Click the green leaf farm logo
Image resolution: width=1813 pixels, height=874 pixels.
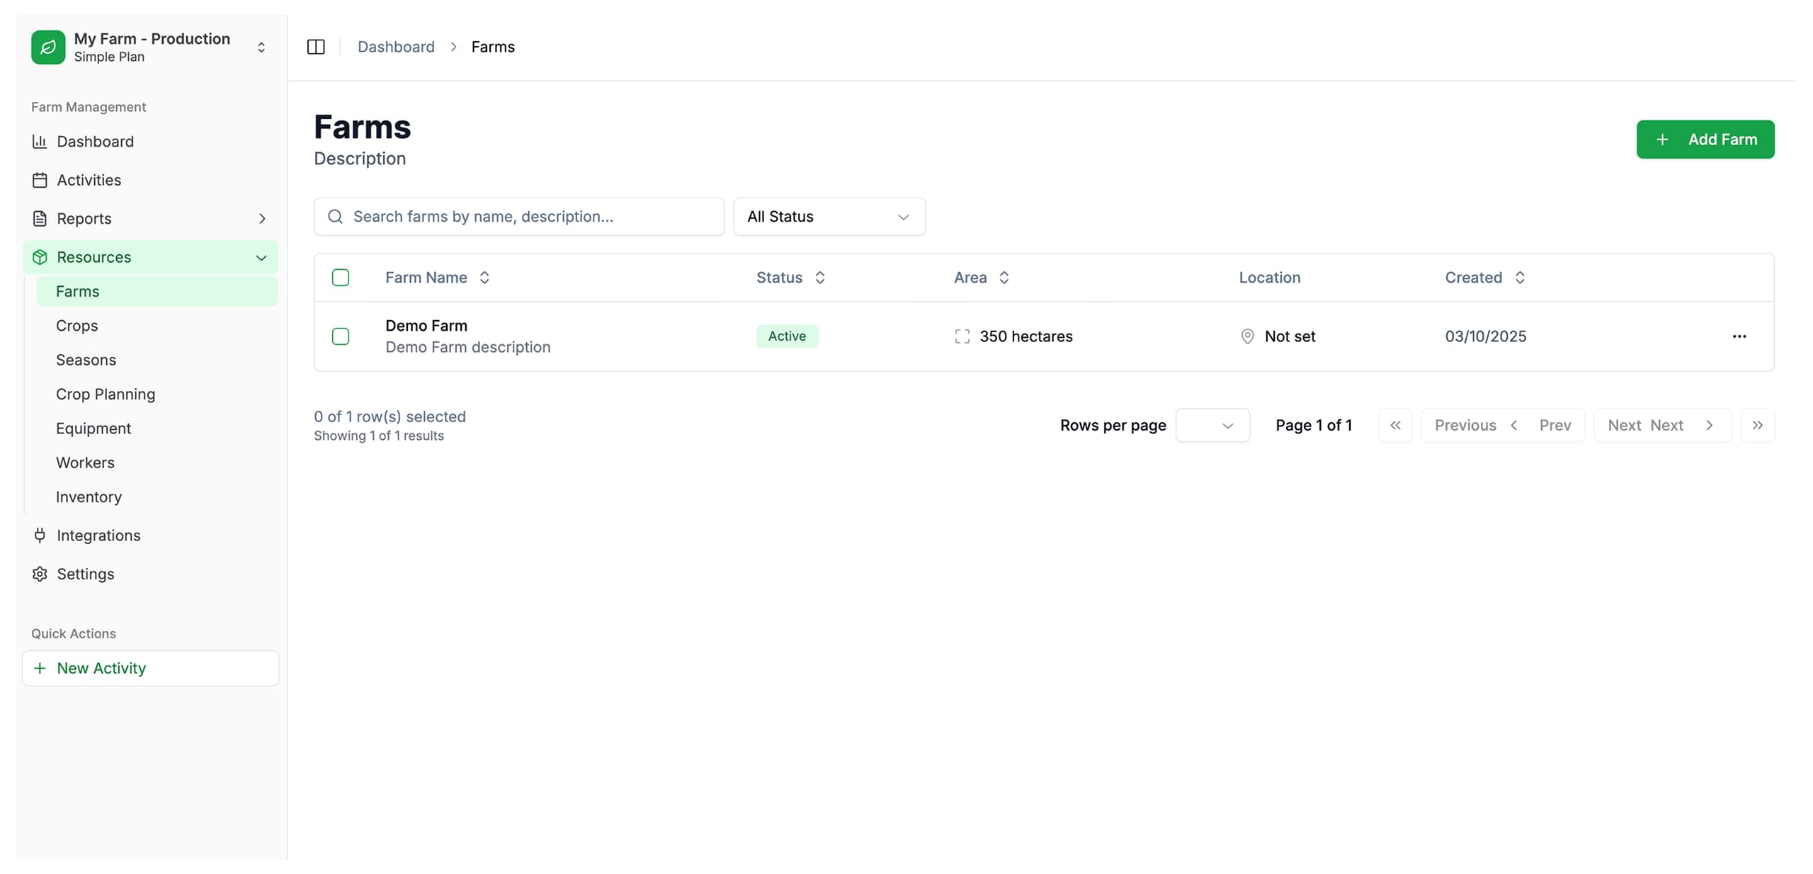coord(48,47)
